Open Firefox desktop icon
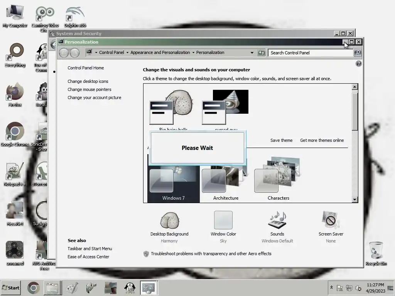Screen dimensions: 395x296 [15, 95]
